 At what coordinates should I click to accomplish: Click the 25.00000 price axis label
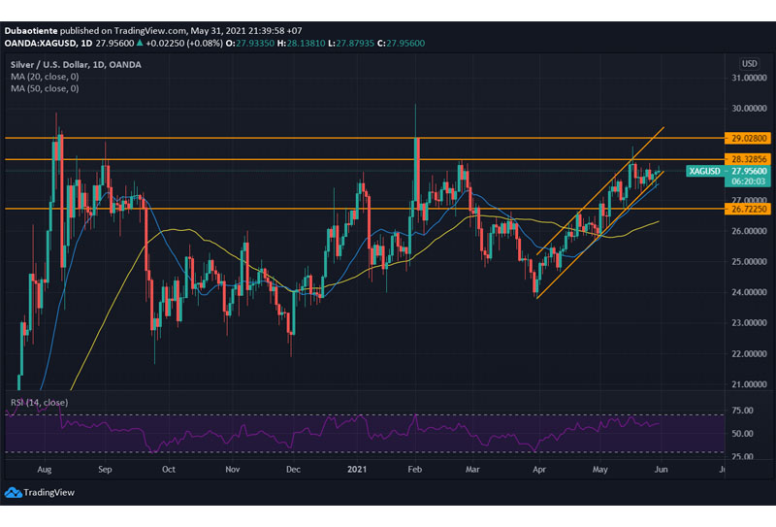749,261
